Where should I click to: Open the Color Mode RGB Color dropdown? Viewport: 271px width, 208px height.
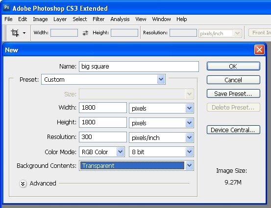pyautogui.click(x=102, y=152)
